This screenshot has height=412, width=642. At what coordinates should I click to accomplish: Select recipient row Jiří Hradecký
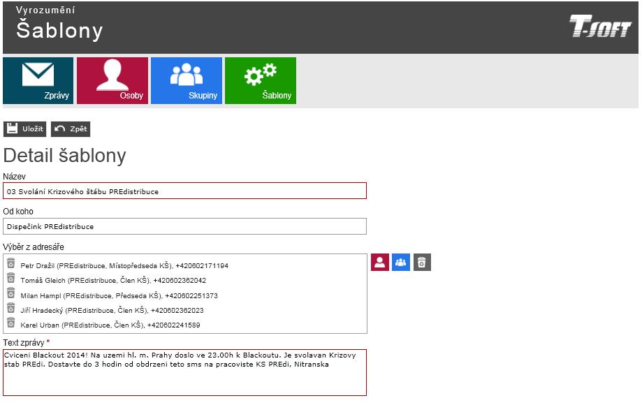click(112, 311)
